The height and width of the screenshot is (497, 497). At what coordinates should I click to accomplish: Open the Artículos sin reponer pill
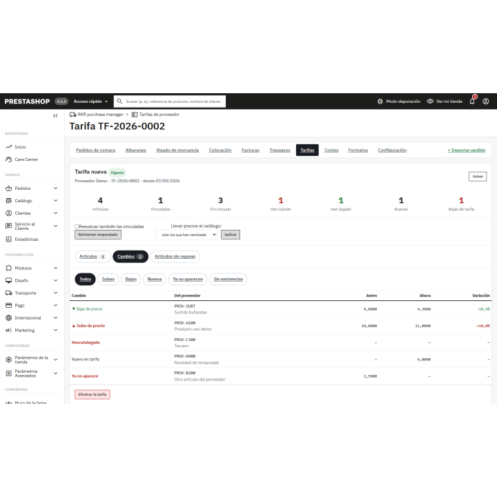pyautogui.click(x=175, y=257)
